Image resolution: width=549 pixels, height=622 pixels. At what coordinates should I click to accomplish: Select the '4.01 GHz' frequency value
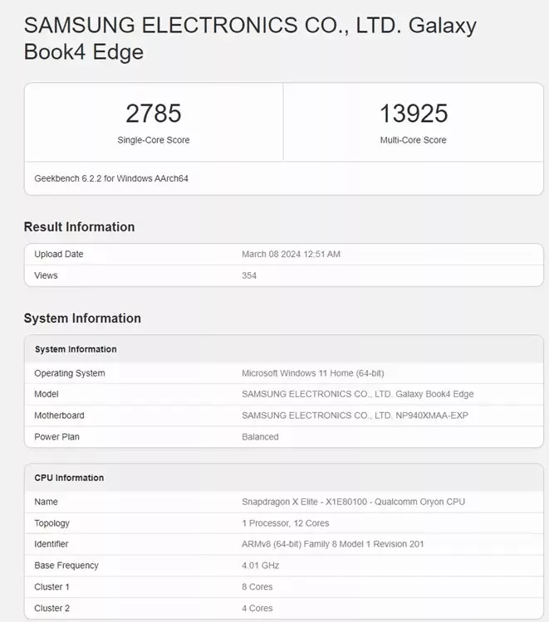click(261, 566)
